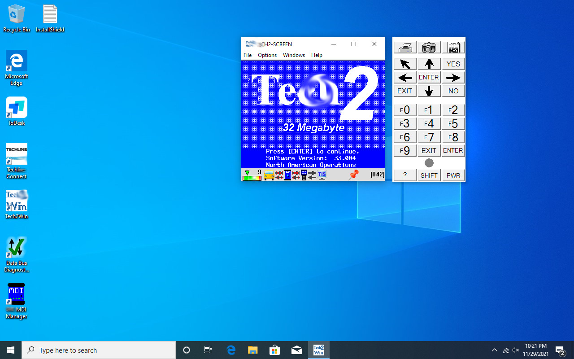Open the Windows menu
Image resolution: width=574 pixels, height=359 pixels.
click(x=294, y=55)
